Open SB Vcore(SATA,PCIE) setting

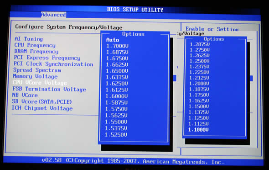tap(41, 101)
